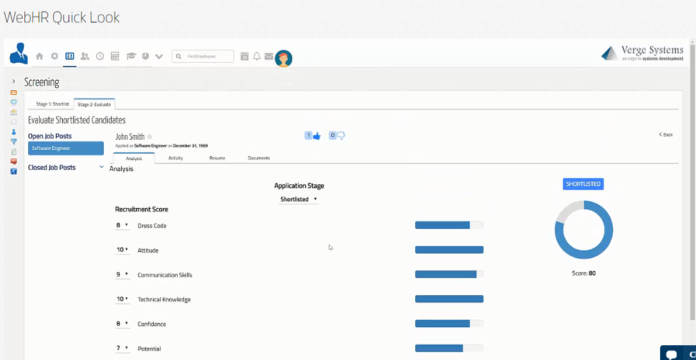Screen dimensions: 696x360
Task: Open the Employees people icon
Action: [x=85, y=56]
